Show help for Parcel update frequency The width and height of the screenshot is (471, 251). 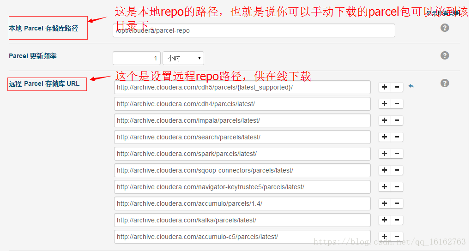445,55
